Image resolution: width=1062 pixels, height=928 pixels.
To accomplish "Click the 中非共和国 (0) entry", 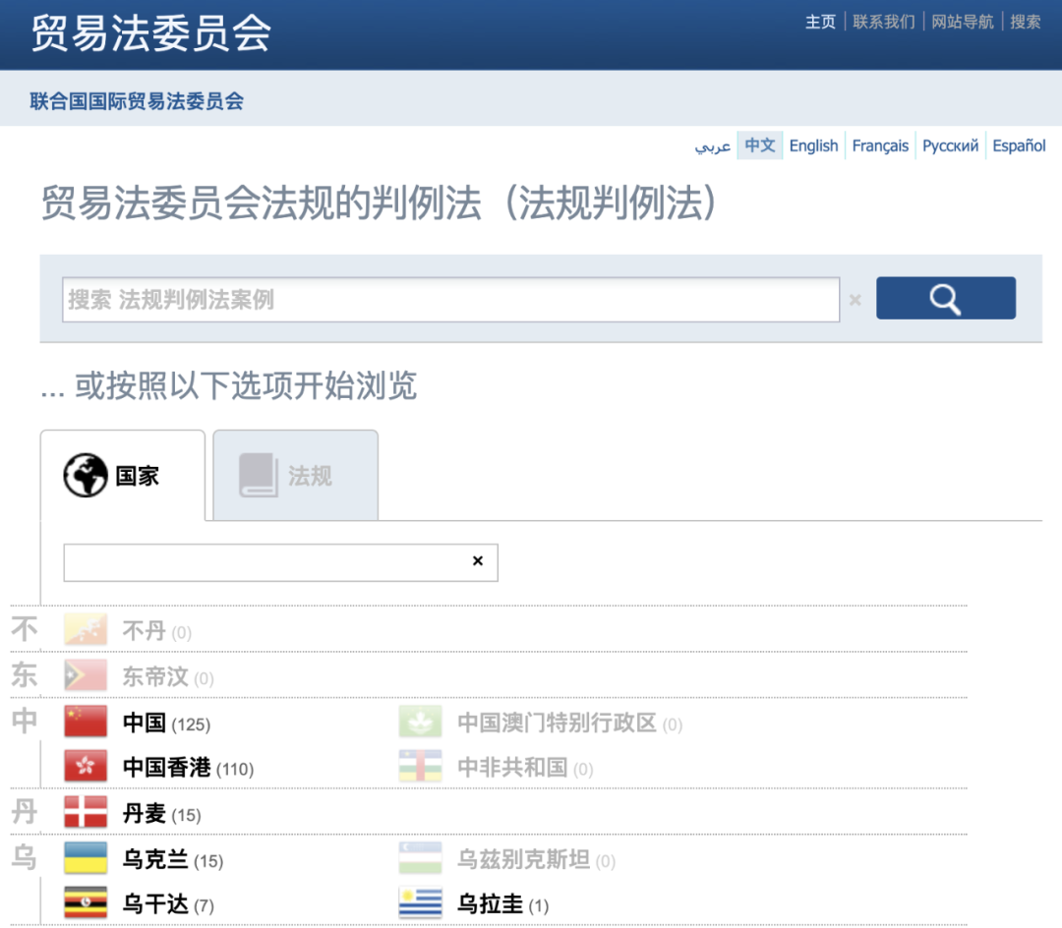I will (525, 768).
